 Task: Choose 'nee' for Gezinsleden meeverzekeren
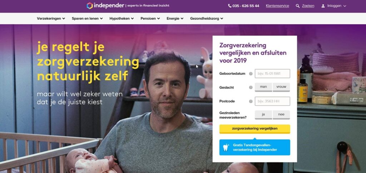281,115
